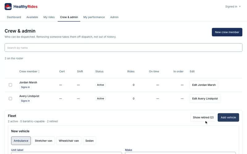Viewport: 247px width, 154px height.
Task: Open the Available tab
Action: (x=32, y=17)
